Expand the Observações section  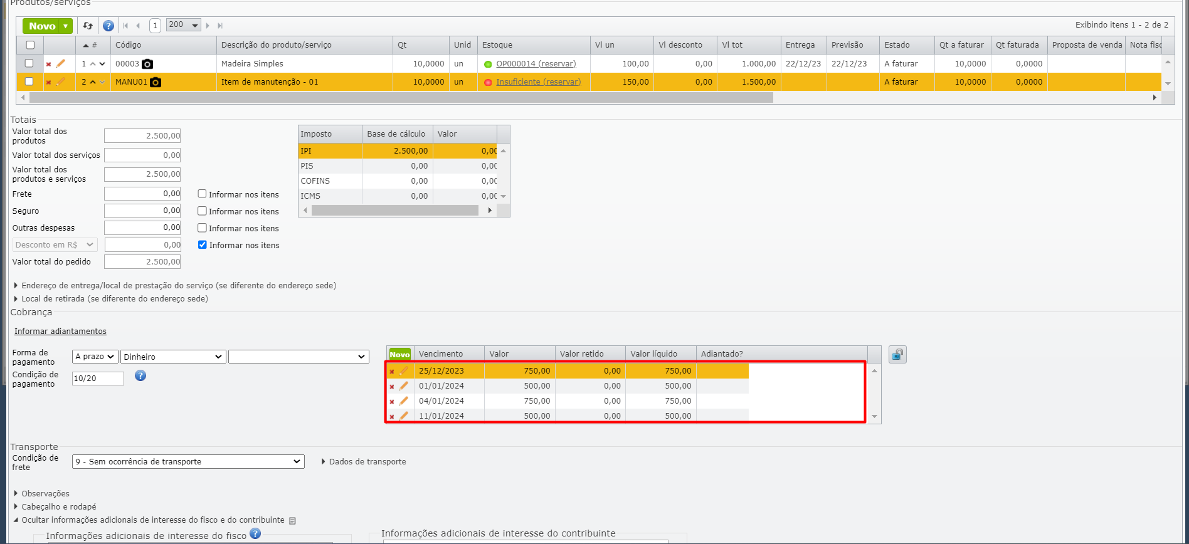pyautogui.click(x=45, y=494)
